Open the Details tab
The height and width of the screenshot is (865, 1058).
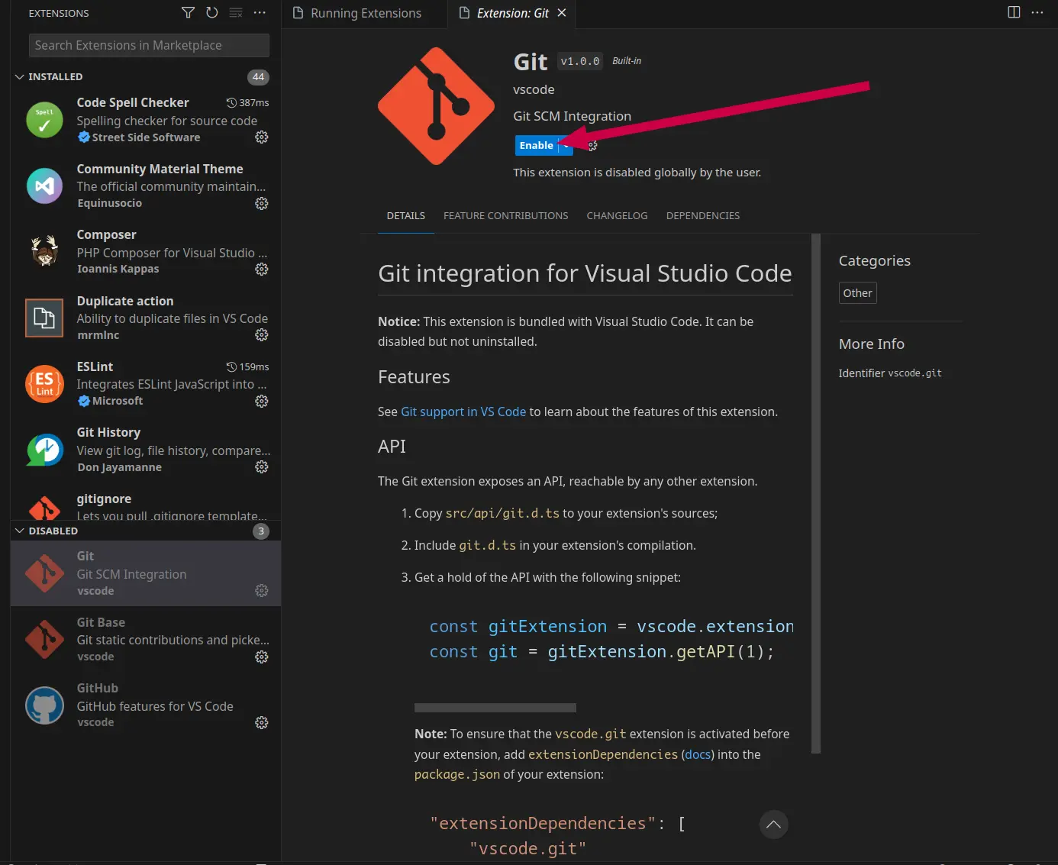(x=406, y=216)
